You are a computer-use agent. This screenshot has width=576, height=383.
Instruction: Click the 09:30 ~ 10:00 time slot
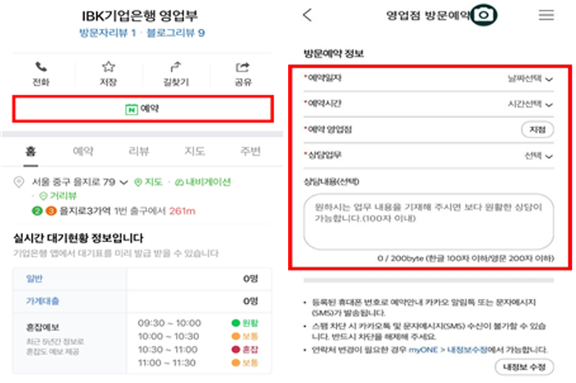[170, 323]
